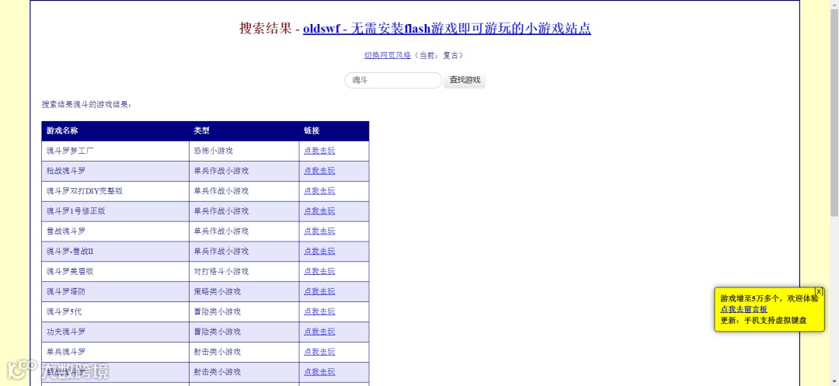
Task: Select the 搜索结果魂斗的游戏结果 caption text
Action: pos(87,104)
